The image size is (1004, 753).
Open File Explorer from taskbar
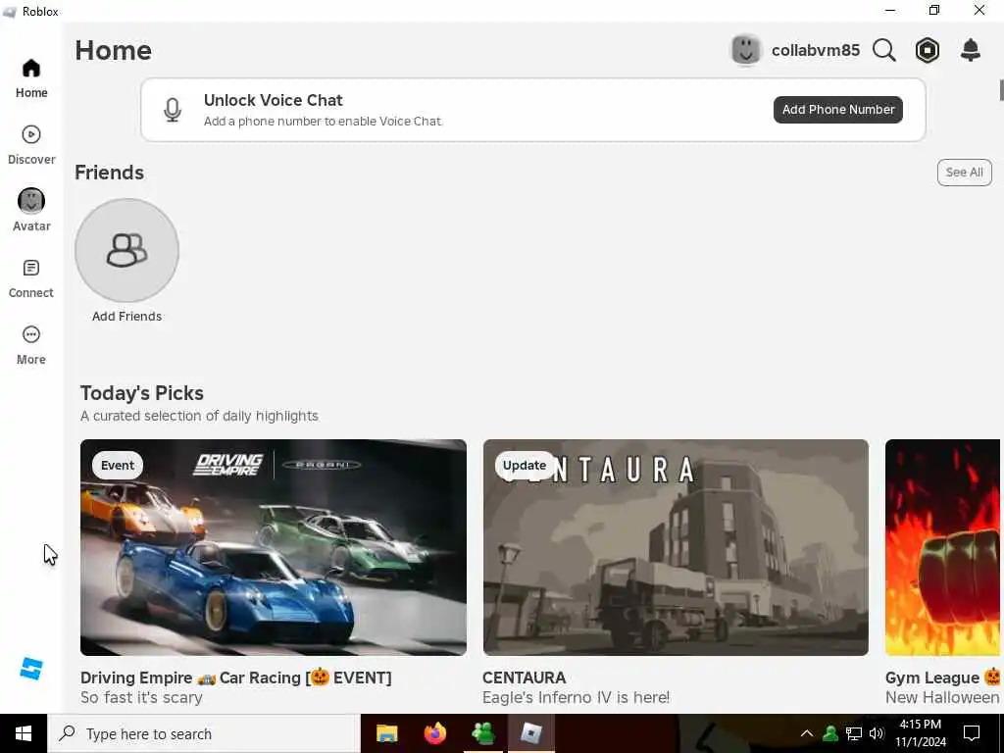click(x=386, y=733)
